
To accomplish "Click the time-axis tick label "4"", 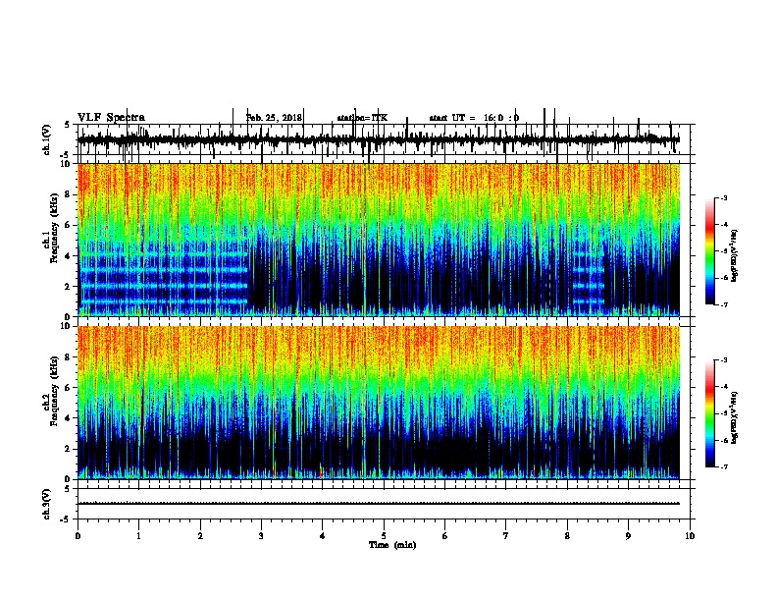I will tap(323, 536).
